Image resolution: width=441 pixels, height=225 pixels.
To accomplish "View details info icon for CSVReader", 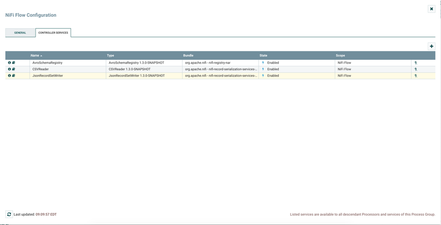I will click(9, 69).
